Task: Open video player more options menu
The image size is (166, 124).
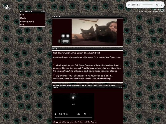Action: [x=91, y=114]
